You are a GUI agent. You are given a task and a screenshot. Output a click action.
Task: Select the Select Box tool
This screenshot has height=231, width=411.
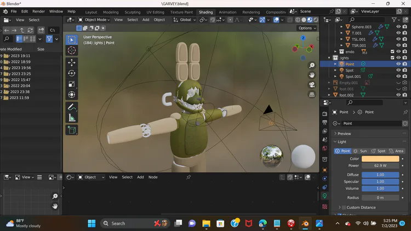[x=72, y=40]
